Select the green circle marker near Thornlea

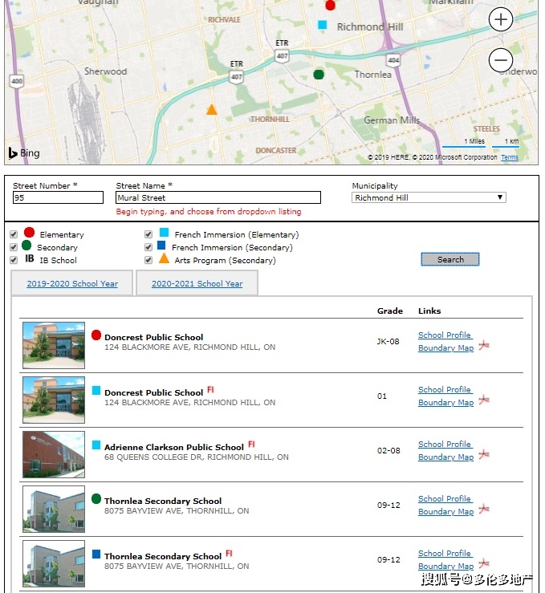[319, 75]
